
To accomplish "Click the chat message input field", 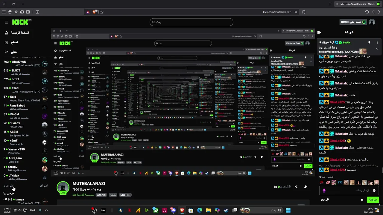I will coord(349,190).
